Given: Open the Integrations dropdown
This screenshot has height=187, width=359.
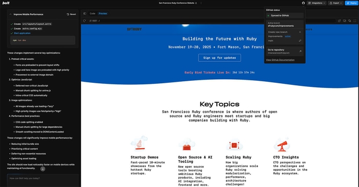Looking at the screenshot, I should (x=316, y=3).
